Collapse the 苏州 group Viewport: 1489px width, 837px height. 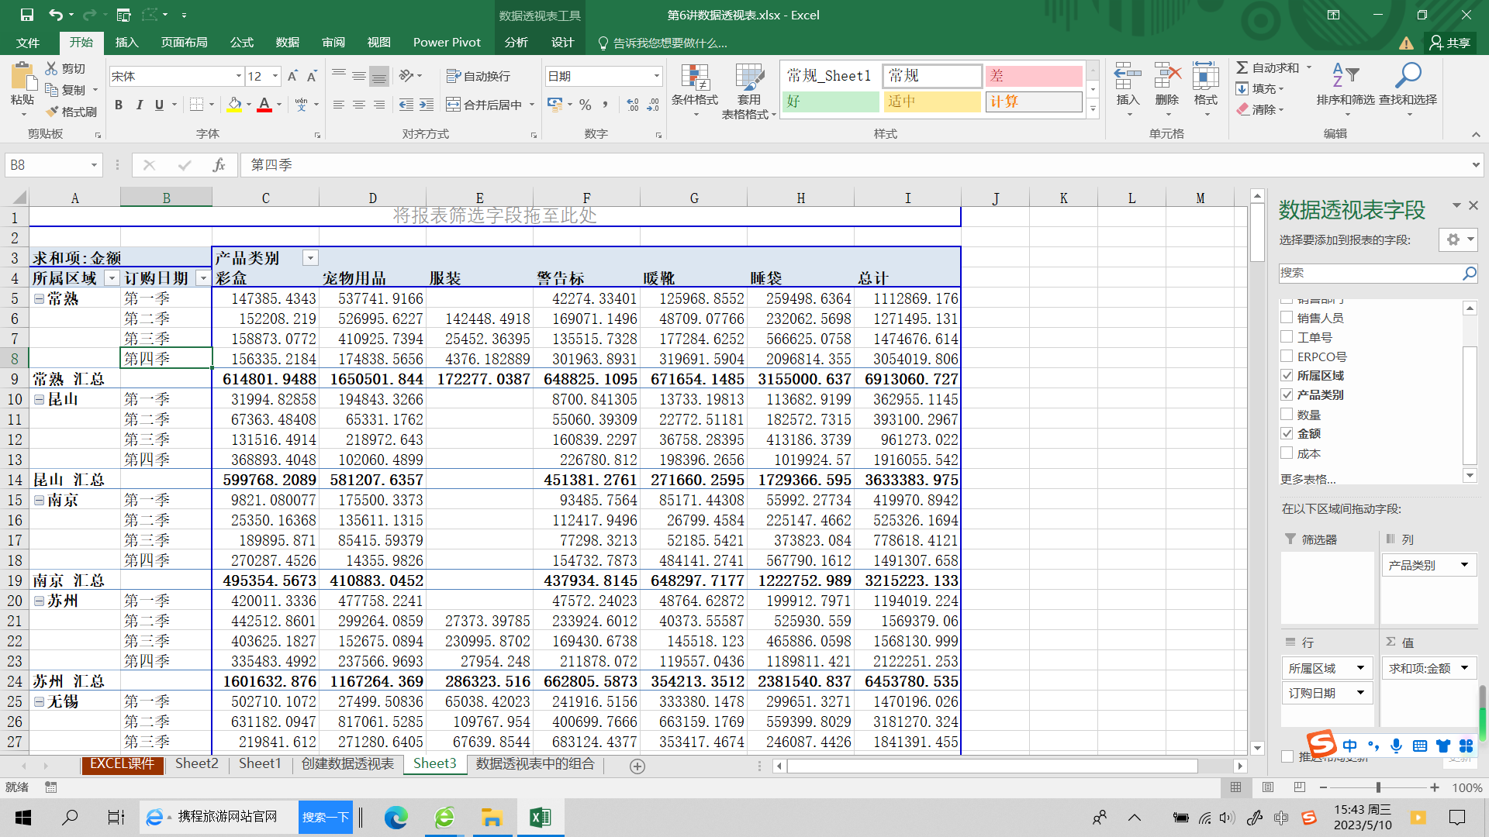click(x=39, y=601)
